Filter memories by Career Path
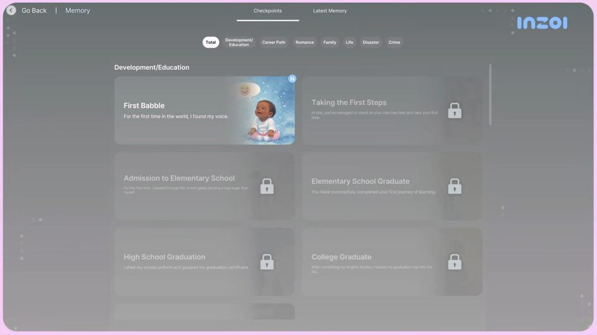 (x=273, y=42)
